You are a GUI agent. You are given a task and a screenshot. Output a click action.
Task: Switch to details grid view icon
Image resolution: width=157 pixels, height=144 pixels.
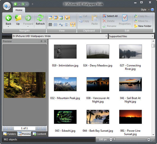tap(50, 24)
